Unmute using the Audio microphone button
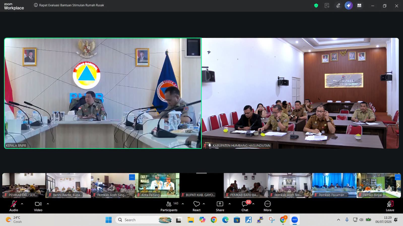Screen dimensions: 403x226 pyautogui.click(x=14, y=206)
